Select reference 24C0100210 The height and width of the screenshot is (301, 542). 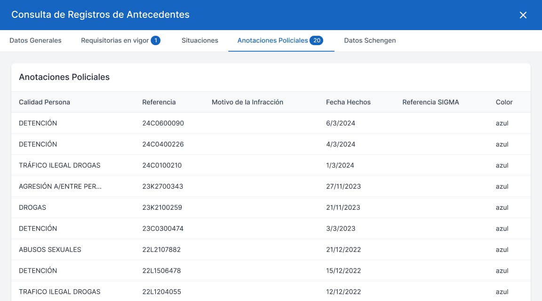click(162, 165)
